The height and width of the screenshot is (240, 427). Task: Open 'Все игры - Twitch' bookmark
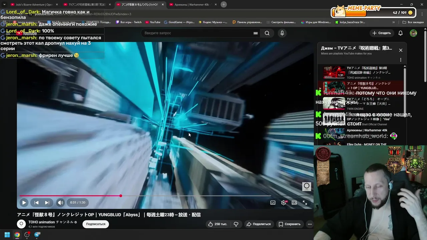click(128, 22)
